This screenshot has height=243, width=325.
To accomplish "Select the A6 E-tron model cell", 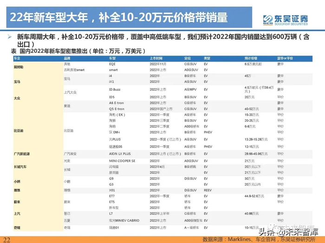I will (117, 103).
